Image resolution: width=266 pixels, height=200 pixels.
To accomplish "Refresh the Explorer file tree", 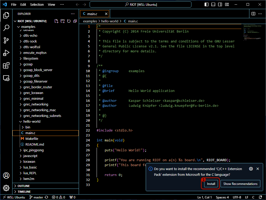I will [x=69, y=21].
